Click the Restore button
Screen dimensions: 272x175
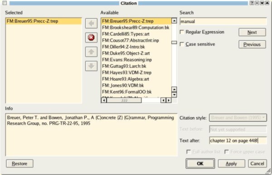pos(19,164)
